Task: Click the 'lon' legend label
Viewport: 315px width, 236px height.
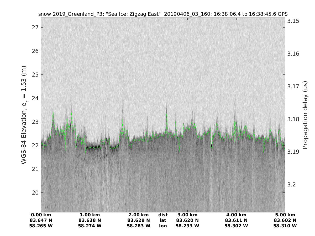Action: 163,226
